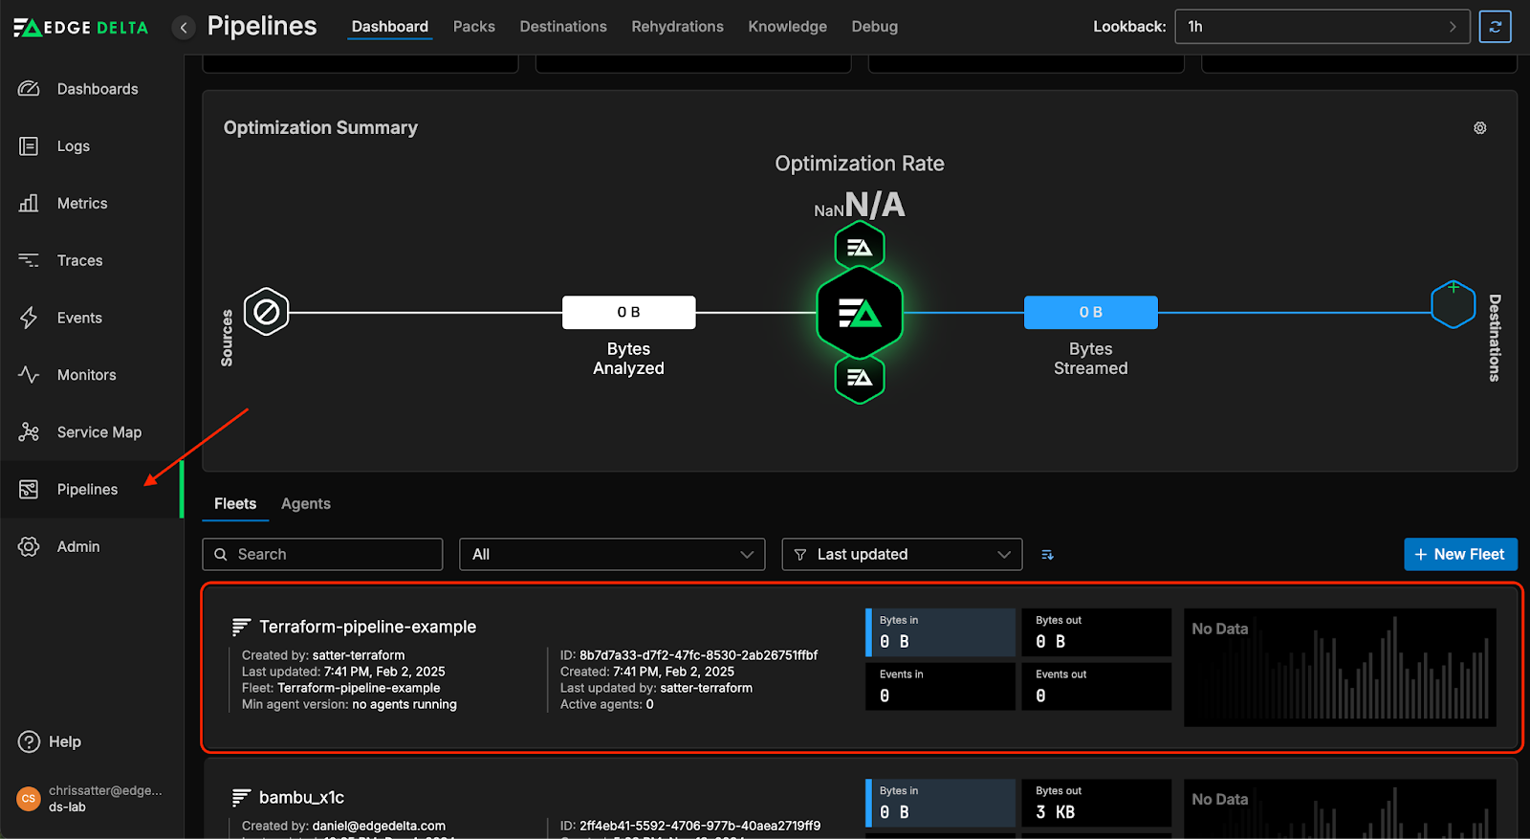This screenshot has height=839, width=1530.
Task: Open Service Map from the sidebar
Action: pos(98,432)
